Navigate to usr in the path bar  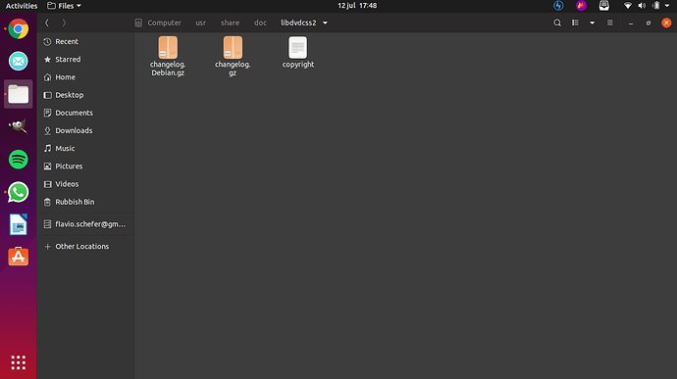(201, 23)
